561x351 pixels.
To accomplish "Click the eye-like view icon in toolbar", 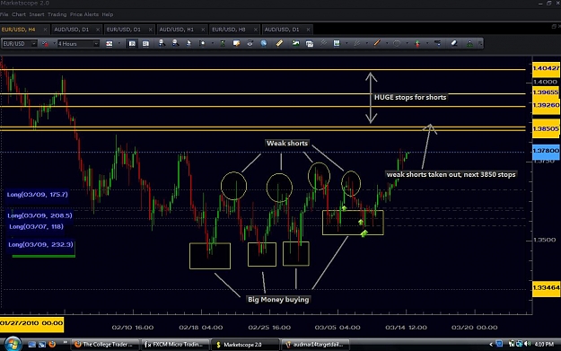I will pos(250,43).
